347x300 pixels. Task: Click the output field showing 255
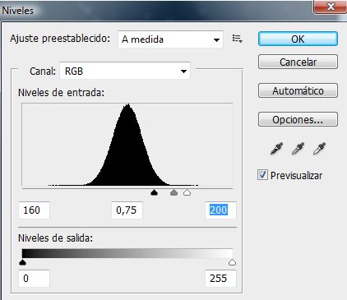(220, 279)
